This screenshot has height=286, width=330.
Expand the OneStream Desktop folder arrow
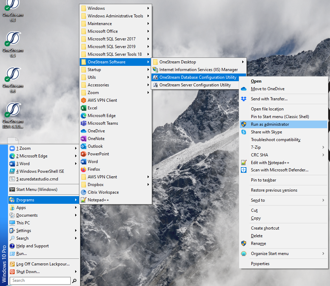click(x=243, y=62)
